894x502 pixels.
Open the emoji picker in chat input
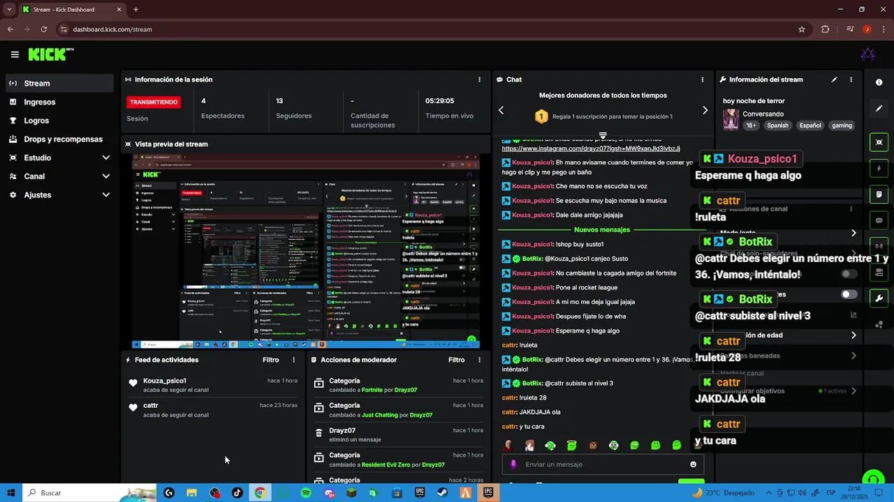(x=693, y=464)
